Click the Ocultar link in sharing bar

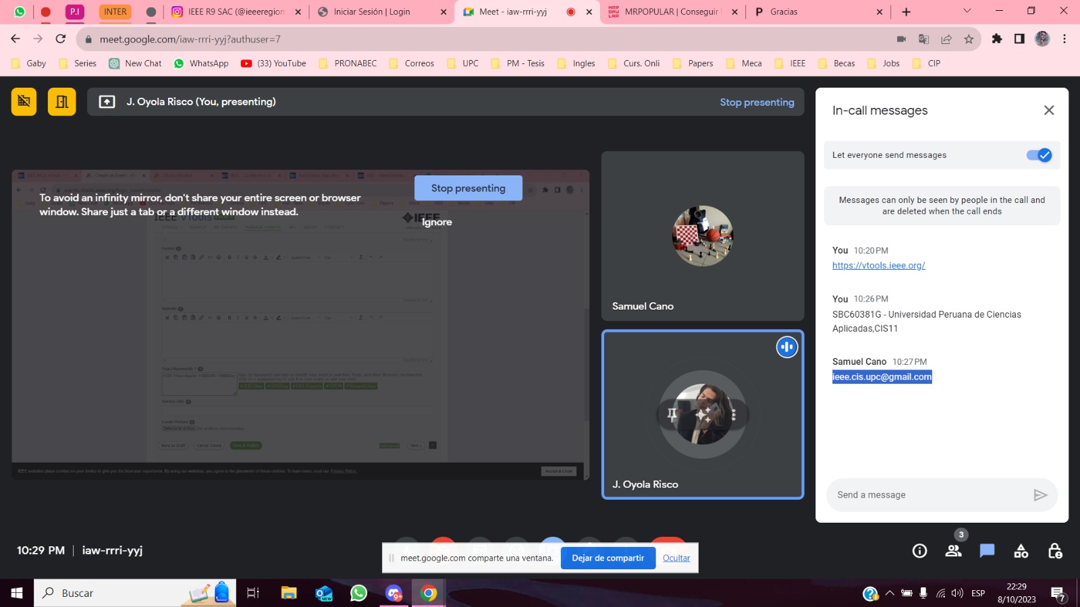(676, 558)
